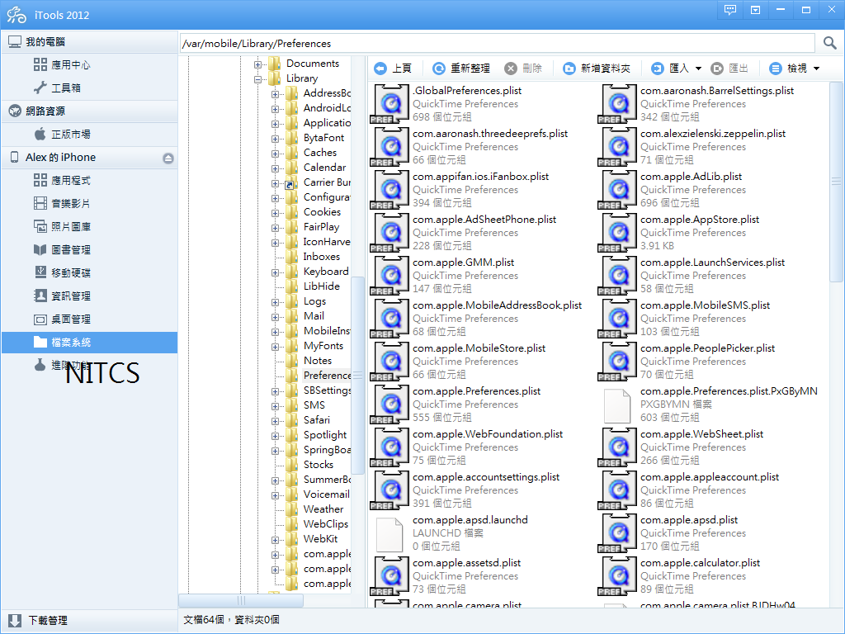The width and height of the screenshot is (845, 634).
Task: Select the Inboxes folder in tree
Action: pyautogui.click(x=322, y=257)
